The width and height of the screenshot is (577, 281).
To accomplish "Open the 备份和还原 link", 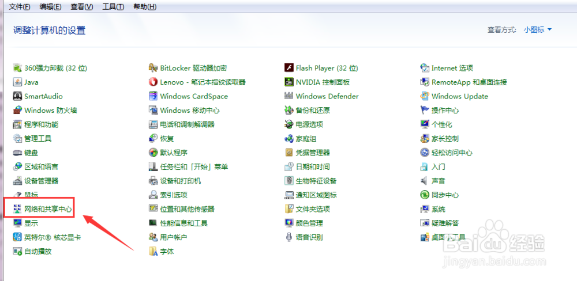I will click(x=313, y=110).
